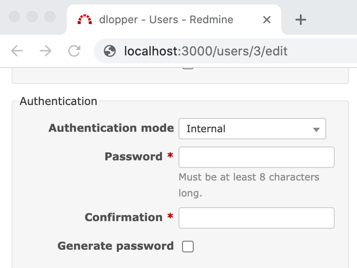Image resolution: width=357 pixels, height=268 pixels.
Task: Click the Confirmation label
Action: pos(124,217)
